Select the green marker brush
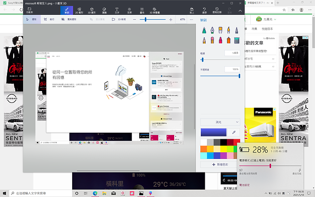 pyautogui.click(x=204, y=30)
